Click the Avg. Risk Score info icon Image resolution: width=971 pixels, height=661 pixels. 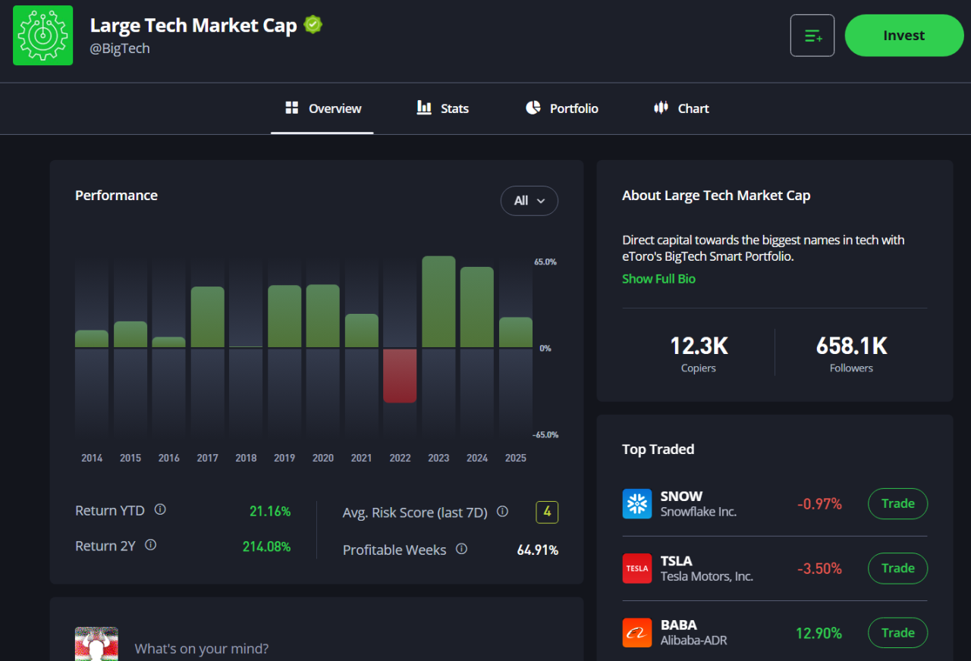tap(502, 511)
